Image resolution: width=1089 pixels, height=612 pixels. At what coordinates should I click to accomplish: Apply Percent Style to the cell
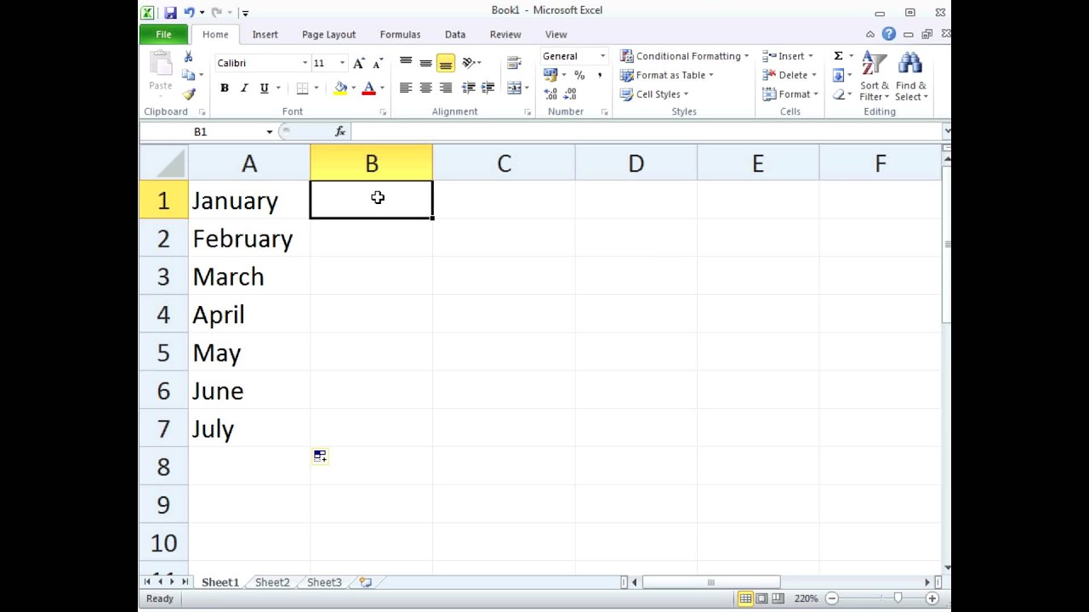pos(579,75)
